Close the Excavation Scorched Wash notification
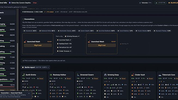 [x=29, y=93]
